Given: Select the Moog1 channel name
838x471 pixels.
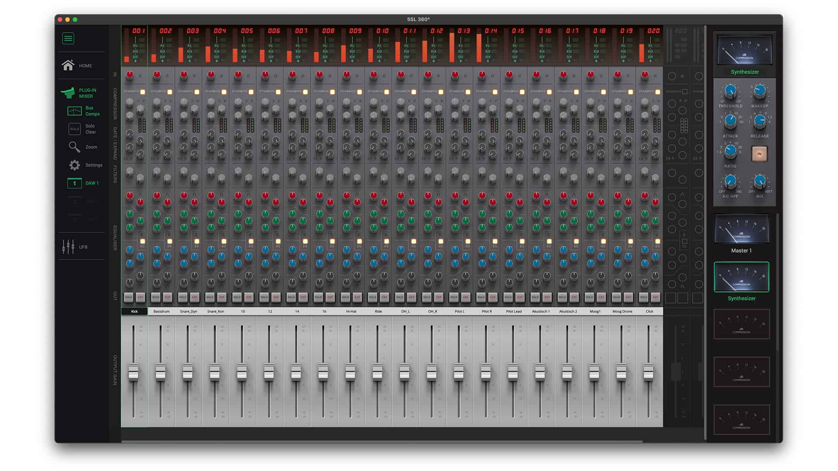Looking at the screenshot, I should [x=595, y=311].
